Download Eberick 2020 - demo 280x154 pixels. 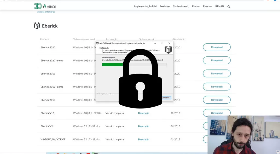point(217,60)
